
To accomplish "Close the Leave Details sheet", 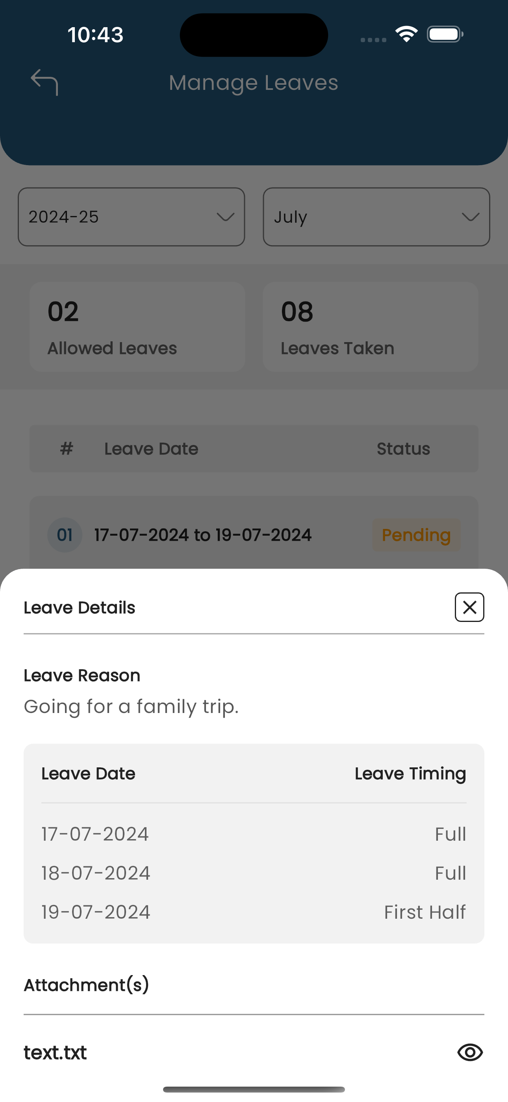I will (x=469, y=607).
